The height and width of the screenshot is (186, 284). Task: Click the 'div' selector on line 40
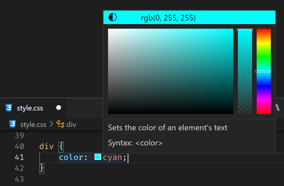[x=46, y=146]
